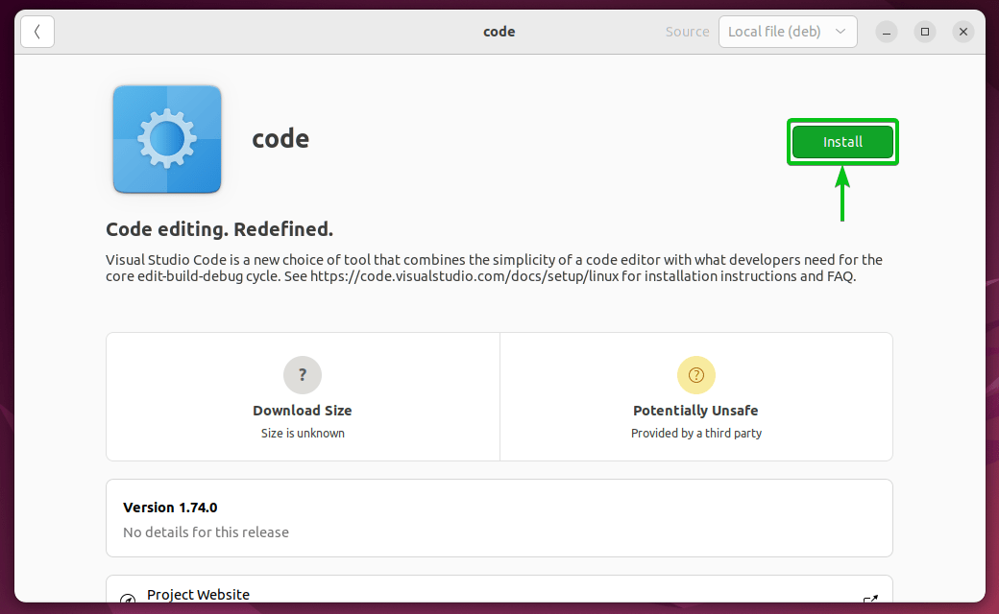Viewport: 999px width, 614px height.
Task: Click the "Code editing. Redefined." heading
Action: click(219, 229)
